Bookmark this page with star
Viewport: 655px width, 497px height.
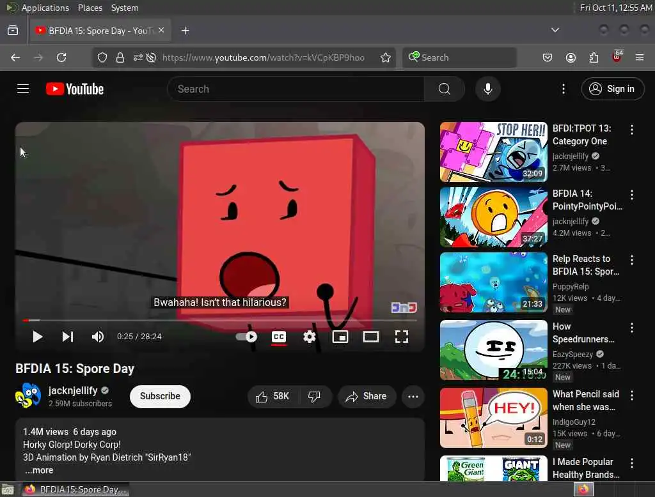pyautogui.click(x=386, y=57)
